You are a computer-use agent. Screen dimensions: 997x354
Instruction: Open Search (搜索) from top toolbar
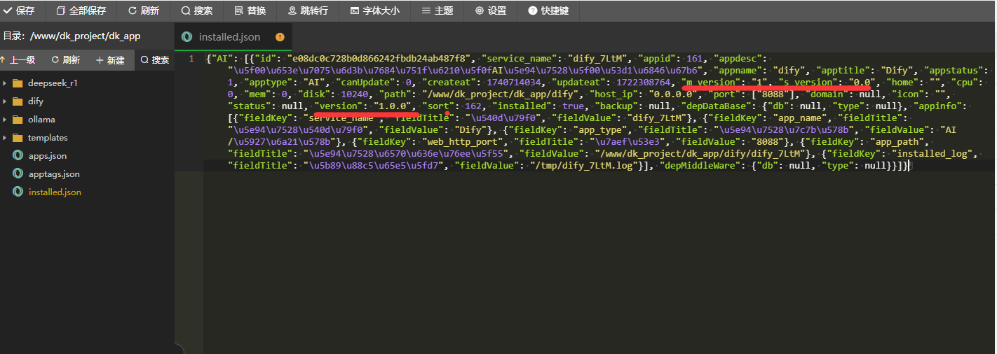click(x=196, y=10)
